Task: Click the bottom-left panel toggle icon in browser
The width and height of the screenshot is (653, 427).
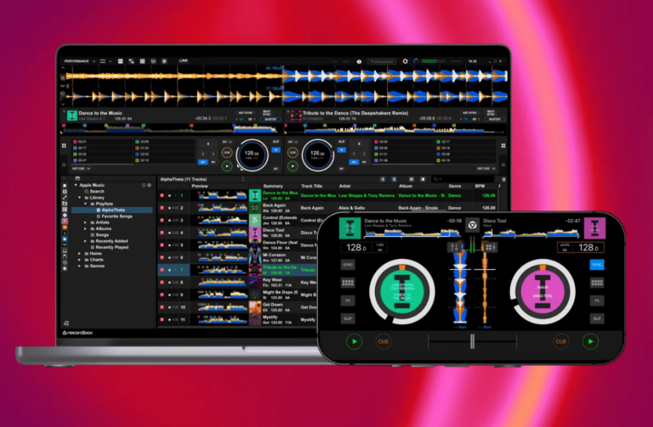Action: coord(65,323)
